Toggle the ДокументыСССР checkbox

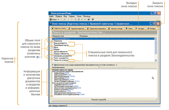coord(55,75)
